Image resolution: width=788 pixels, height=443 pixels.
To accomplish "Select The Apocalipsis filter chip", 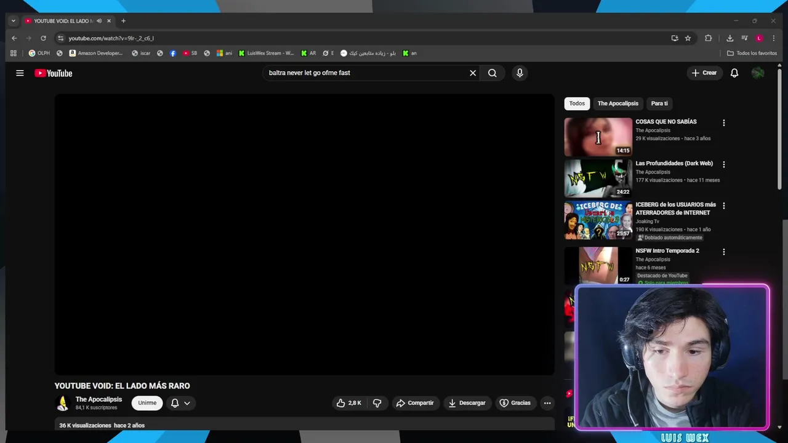I will (617, 103).
